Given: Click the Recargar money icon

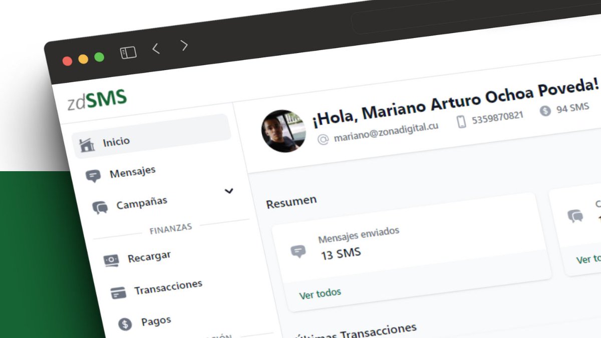Looking at the screenshot, I should tap(111, 260).
